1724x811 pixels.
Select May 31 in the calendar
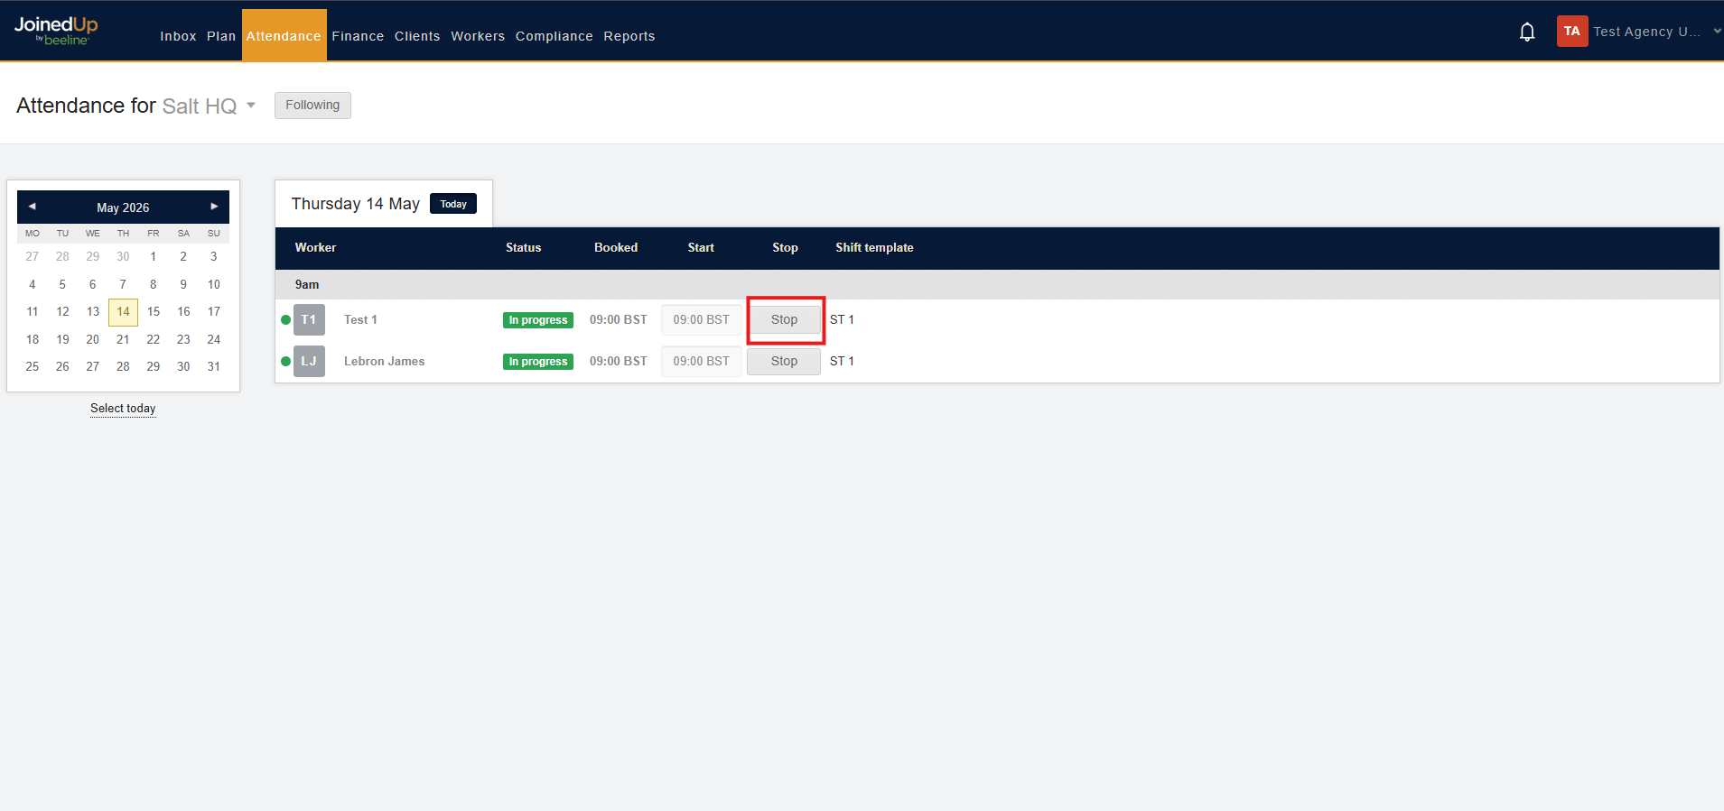[214, 367]
